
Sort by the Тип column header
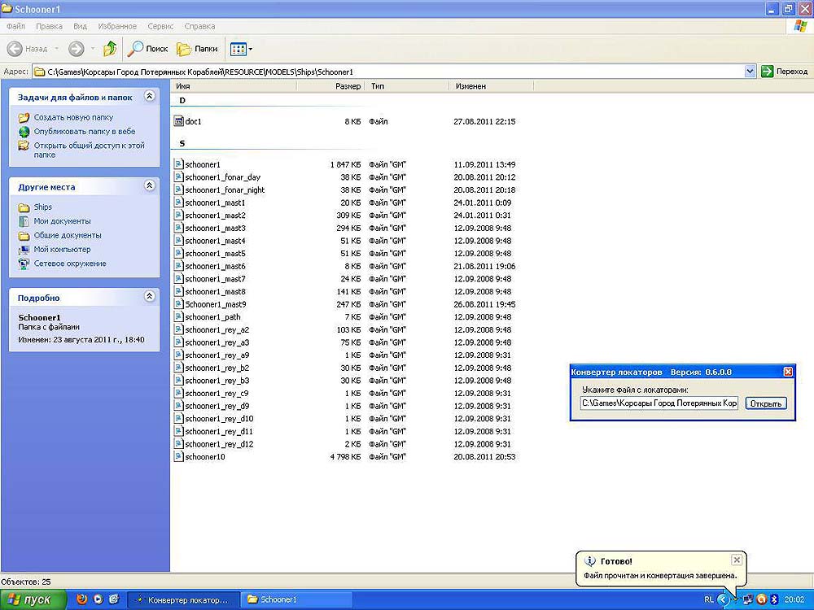[406, 86]
